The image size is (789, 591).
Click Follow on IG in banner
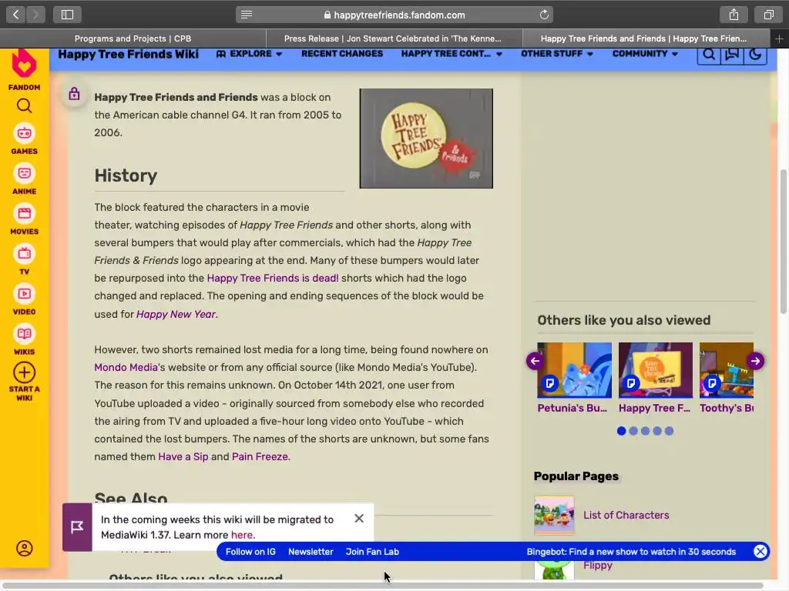(250, 551)
